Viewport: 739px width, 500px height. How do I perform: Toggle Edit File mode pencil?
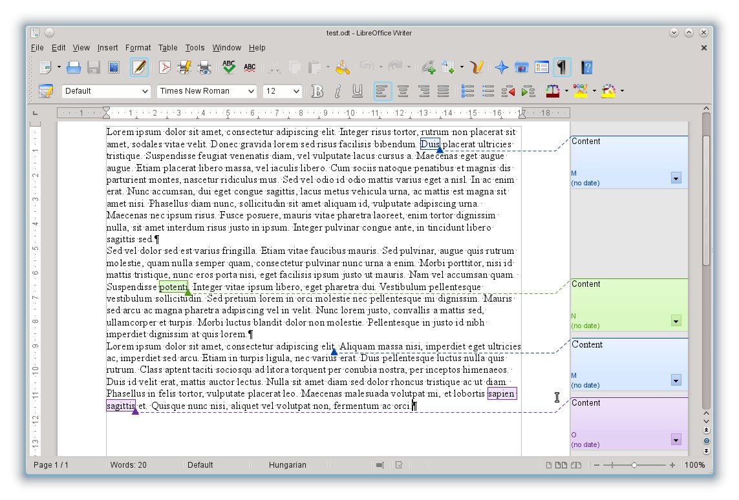tap(139, 67)
